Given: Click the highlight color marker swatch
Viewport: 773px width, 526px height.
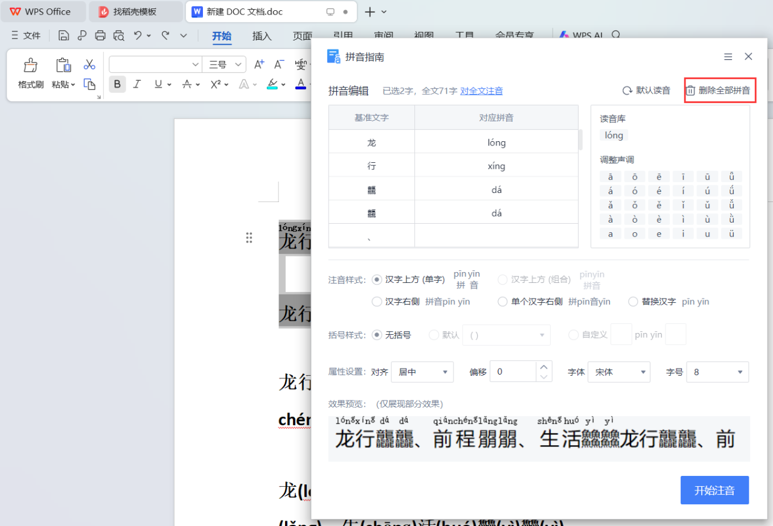Looking at the screenshot, I should (x=272, y=84).
